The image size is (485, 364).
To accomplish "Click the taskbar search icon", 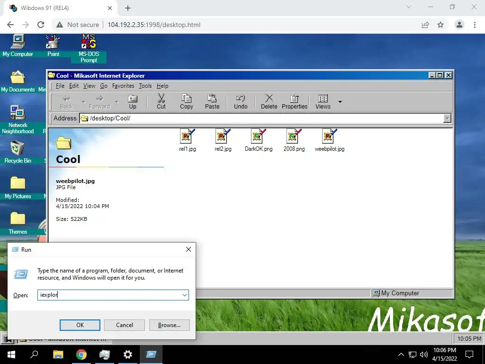I will pos(34,355).
